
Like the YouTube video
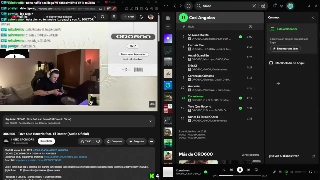click(85, 141)
